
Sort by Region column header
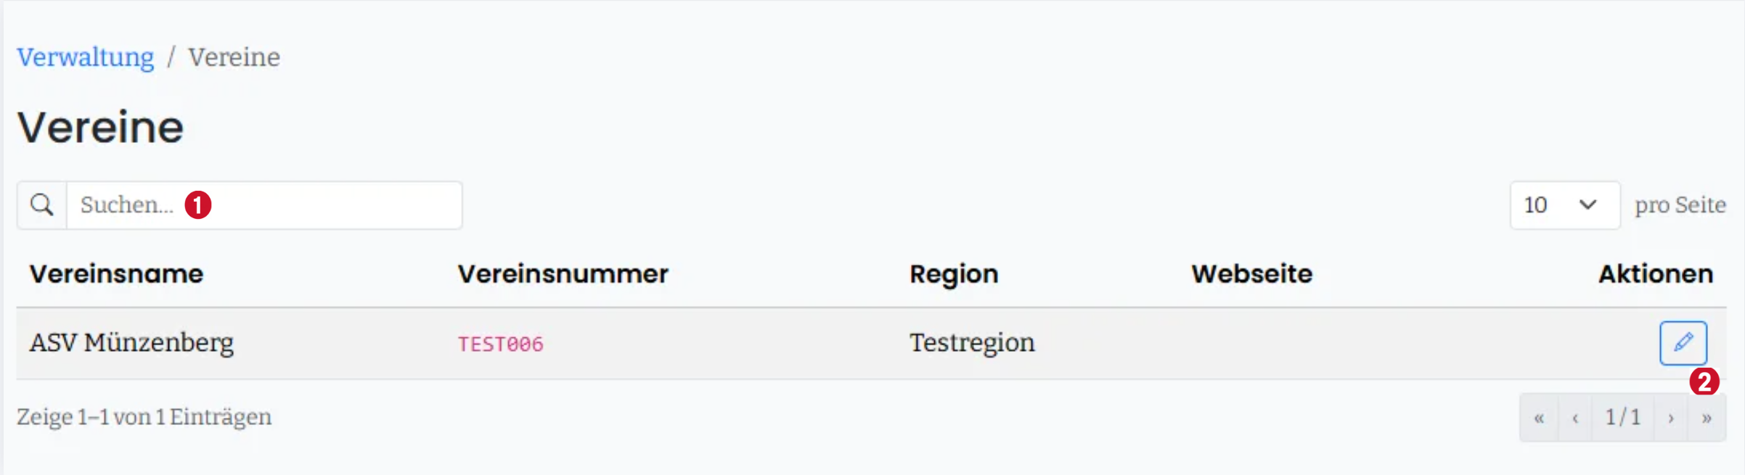pyautogui.click(x=954, y=275)
